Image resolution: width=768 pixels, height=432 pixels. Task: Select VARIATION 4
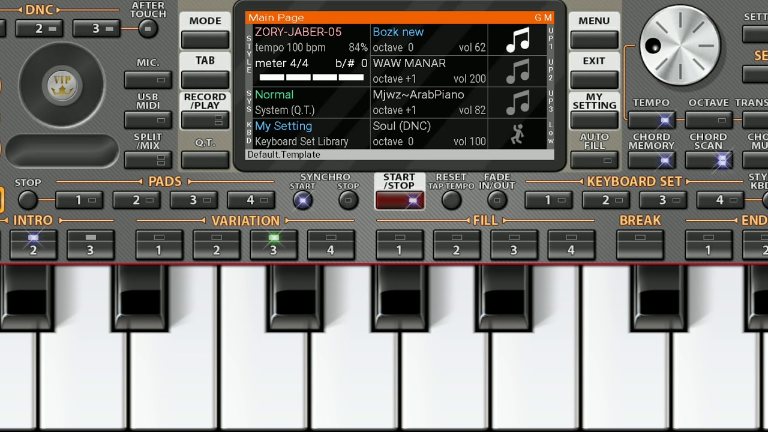coord(331,244)
